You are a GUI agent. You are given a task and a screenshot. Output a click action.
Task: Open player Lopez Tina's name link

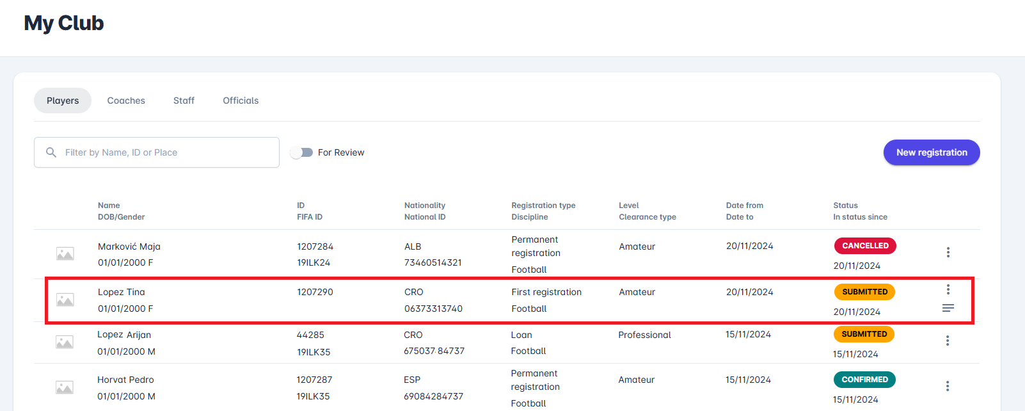coord(122,292)
